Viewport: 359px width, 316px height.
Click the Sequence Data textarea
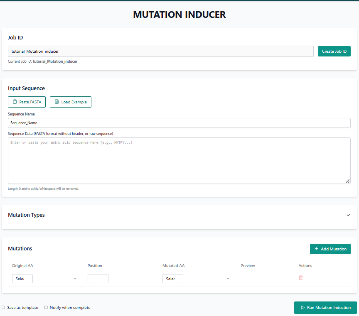click(179, 160)
